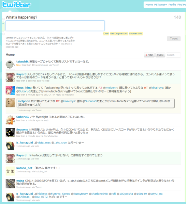Click @kikairoya inside melponn's quoted box
Screen dimensions: 186x204
pyautogui.click(x=68, y=101)
